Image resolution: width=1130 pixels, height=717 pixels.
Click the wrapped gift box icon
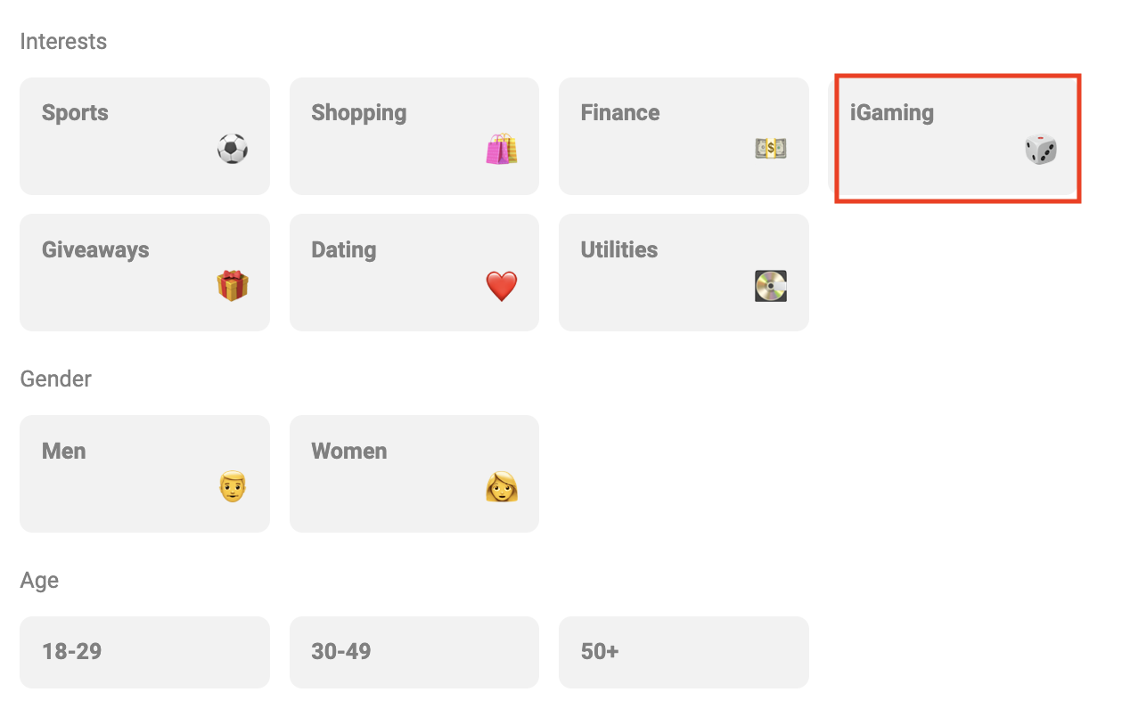point(233,286)
